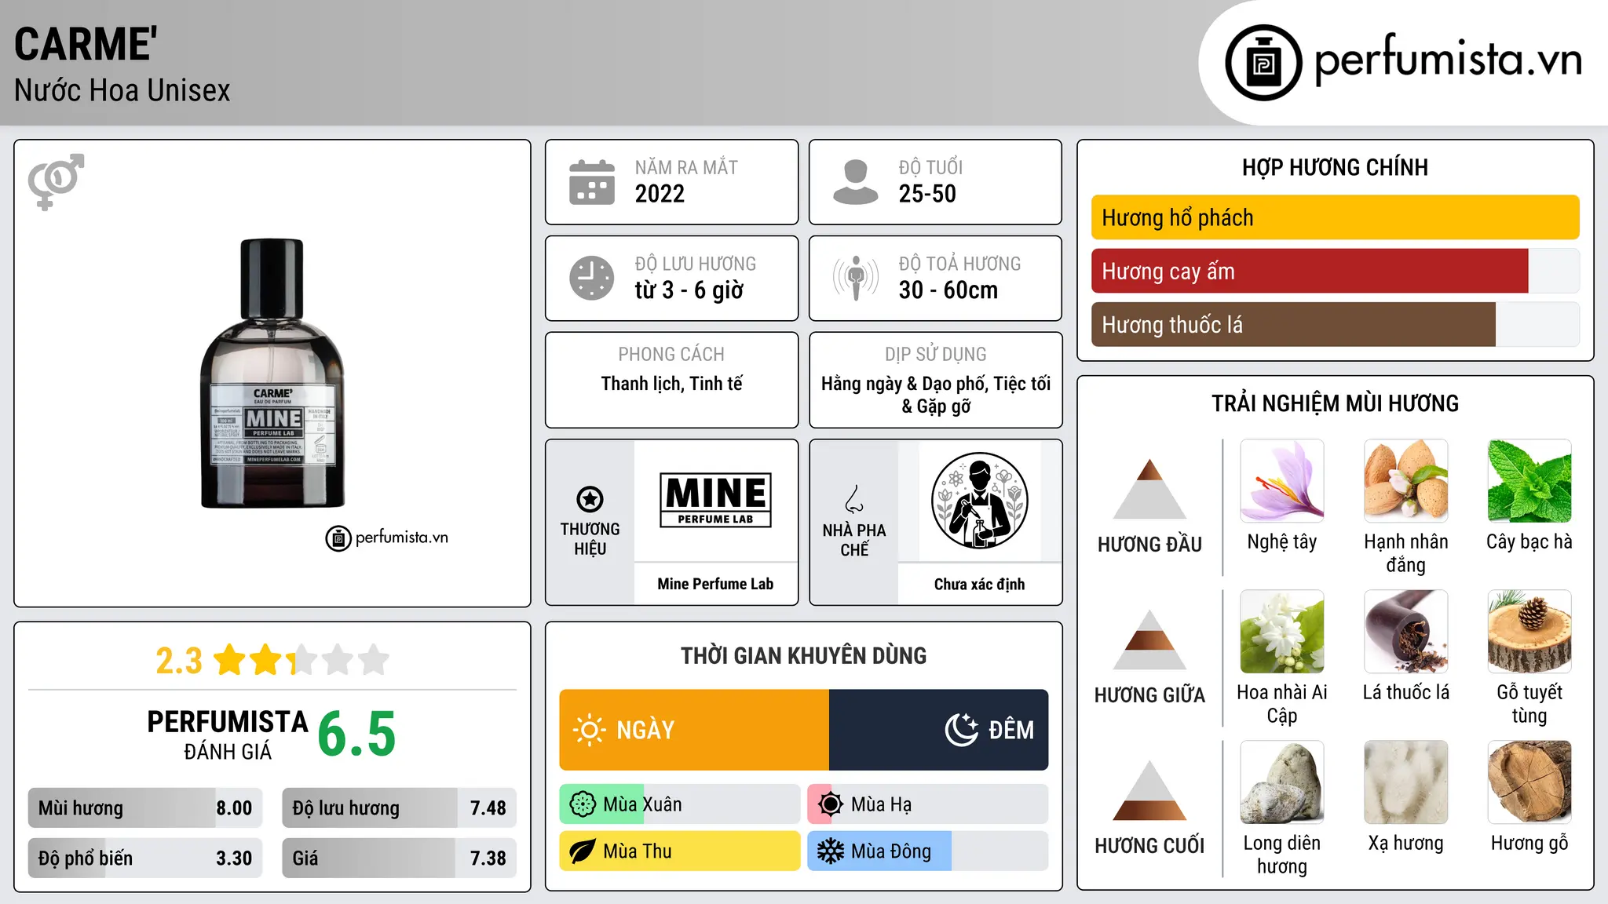Open the Hương gỗ note image

coord(1529,782)
